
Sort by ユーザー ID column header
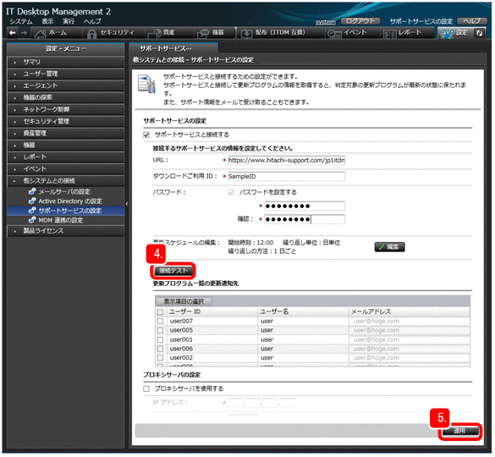[x=212, y=312]
